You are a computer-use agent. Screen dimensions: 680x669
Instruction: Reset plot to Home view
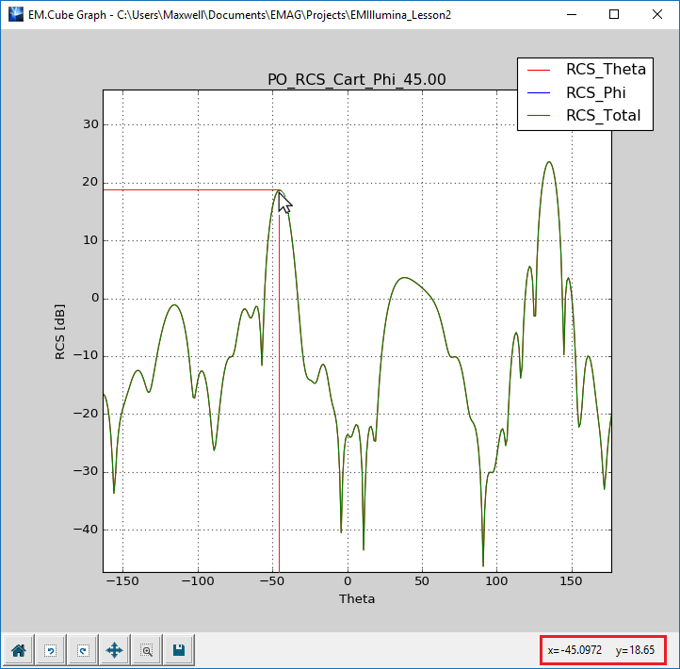[x=18, y=649]
